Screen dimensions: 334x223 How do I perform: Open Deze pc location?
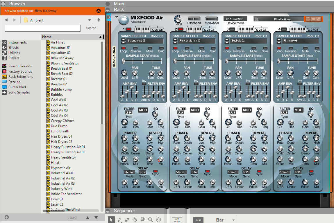tap(14, 82)
